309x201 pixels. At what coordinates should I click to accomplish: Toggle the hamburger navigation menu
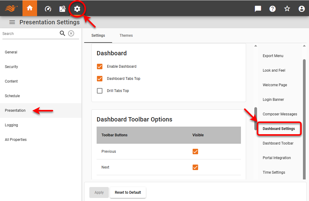click(x=12, y=22)
